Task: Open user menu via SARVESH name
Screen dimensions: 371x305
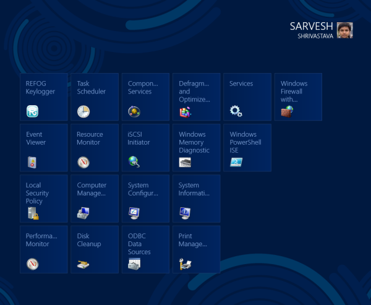Action: 312,26
